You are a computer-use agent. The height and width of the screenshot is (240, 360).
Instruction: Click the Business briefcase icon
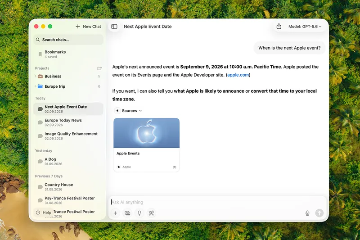pyautogui.click(x=40, y=76)
